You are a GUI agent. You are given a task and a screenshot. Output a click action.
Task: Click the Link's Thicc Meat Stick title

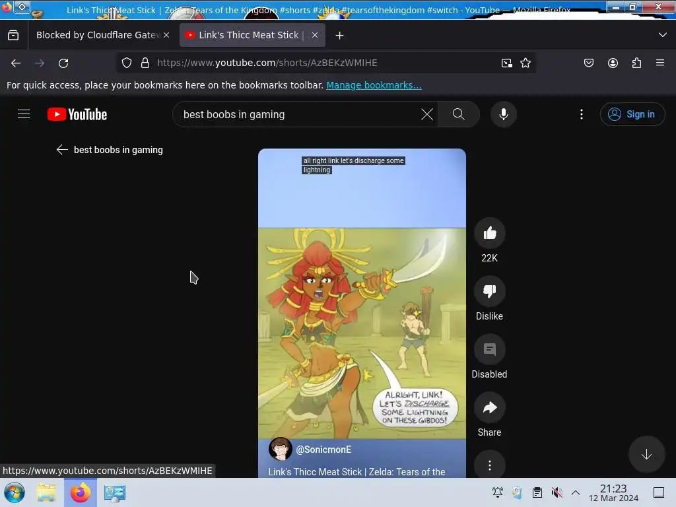[x=356, y=471]
